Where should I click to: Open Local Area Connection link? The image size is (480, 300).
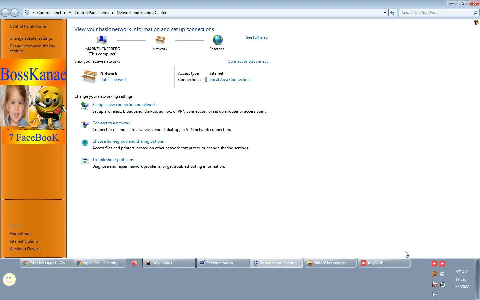[x=230, y=80]
